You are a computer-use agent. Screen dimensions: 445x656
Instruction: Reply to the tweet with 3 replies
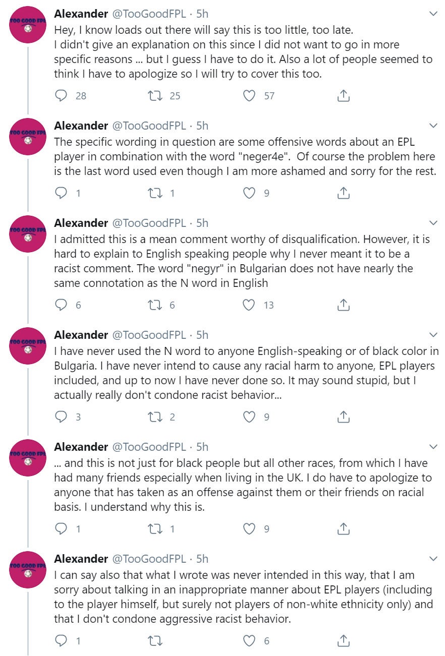click(x=61, y=416)
